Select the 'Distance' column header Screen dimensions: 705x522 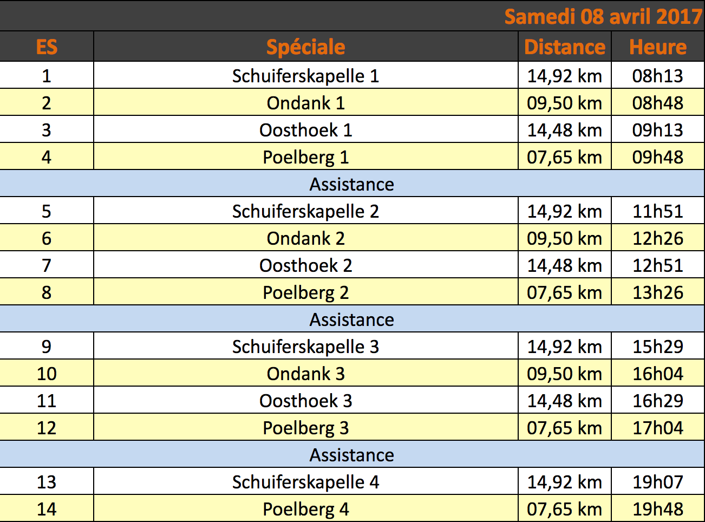point(565,47)
